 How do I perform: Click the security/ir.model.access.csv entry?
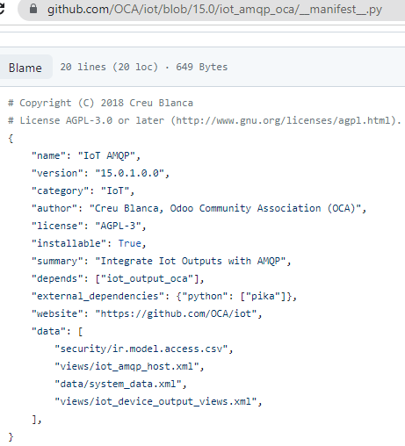coord(141,349)
